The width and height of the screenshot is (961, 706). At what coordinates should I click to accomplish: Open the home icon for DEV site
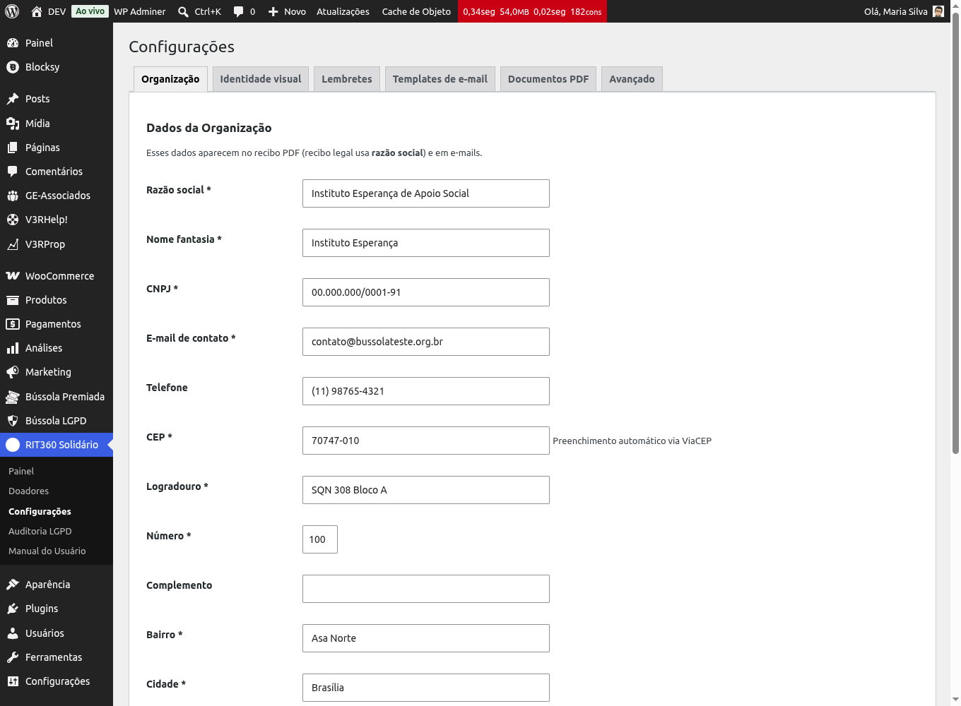pos(37,11)
